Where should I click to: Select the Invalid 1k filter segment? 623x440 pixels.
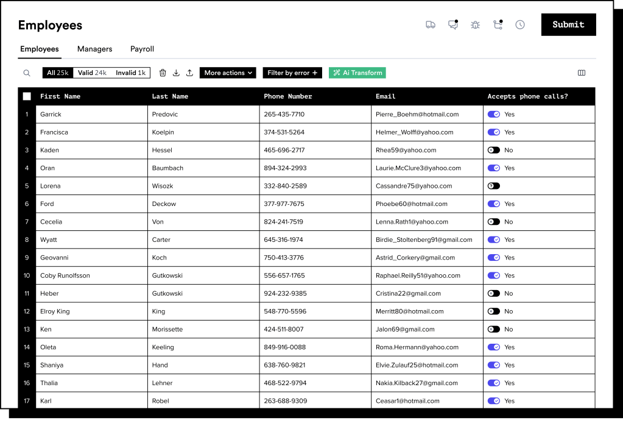point(130,72)
